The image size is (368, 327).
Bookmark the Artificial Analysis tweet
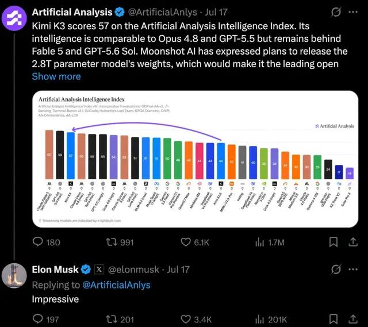[333, 242]
